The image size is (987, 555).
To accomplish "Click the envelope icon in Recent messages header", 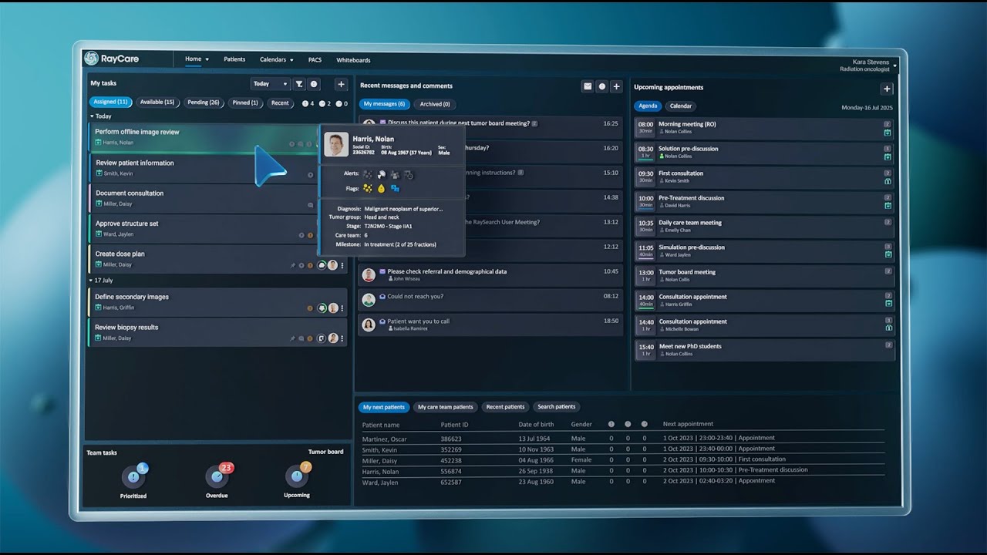I will (x=588, y=86).
